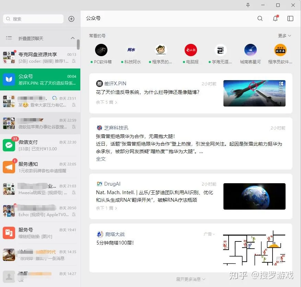The image size is (301, 287).
Task: Click DrugAI account logo
Action: pos(100,184)
